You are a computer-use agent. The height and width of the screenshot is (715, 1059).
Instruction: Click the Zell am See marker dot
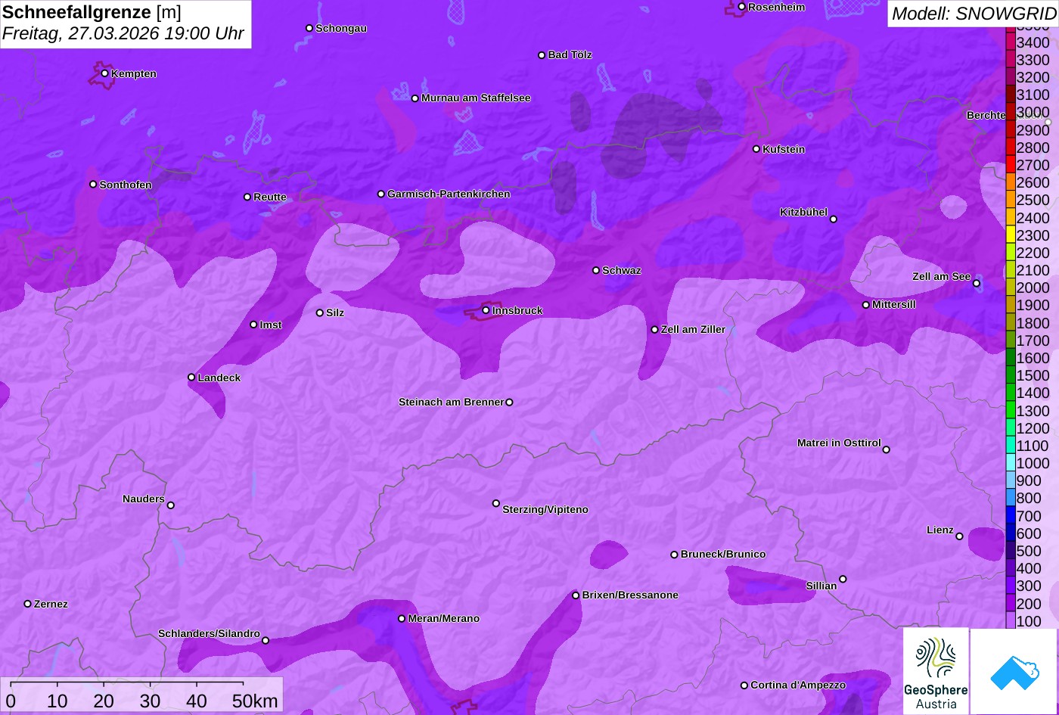tap(977, 284)
